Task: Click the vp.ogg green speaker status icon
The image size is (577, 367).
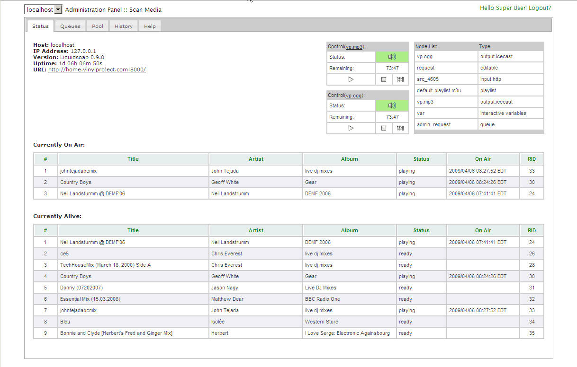Action: pyautogui.click(x=392, y=105)
